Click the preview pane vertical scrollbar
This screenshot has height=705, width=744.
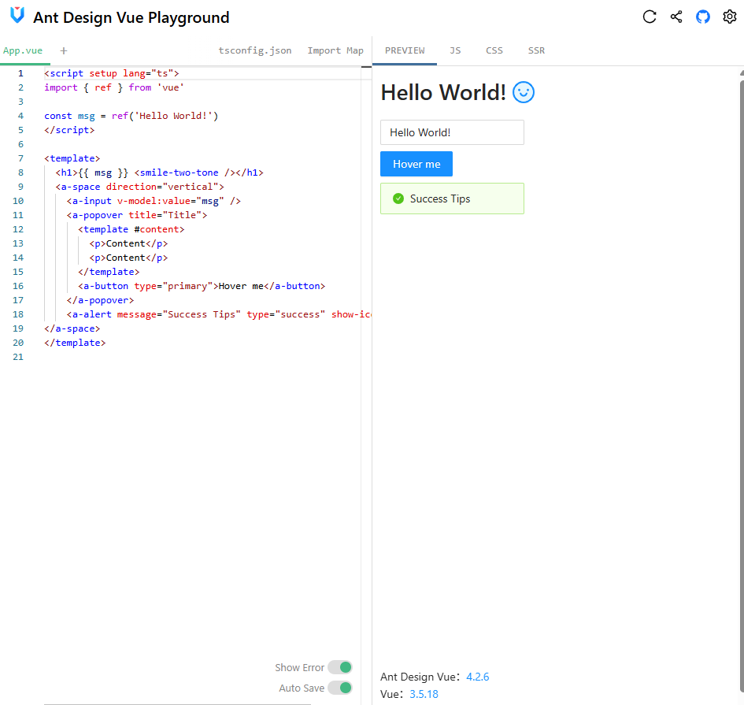click(741, 384)
